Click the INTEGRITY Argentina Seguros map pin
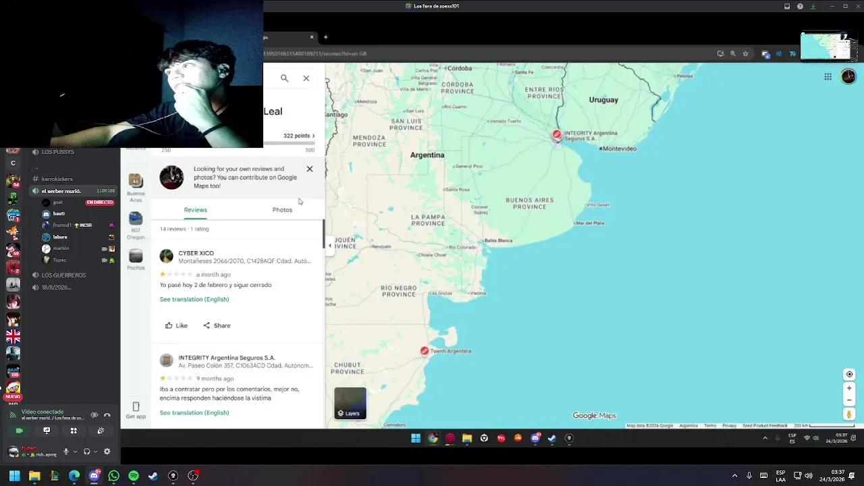The image size is (864, 486). click(x=557, y=135)
